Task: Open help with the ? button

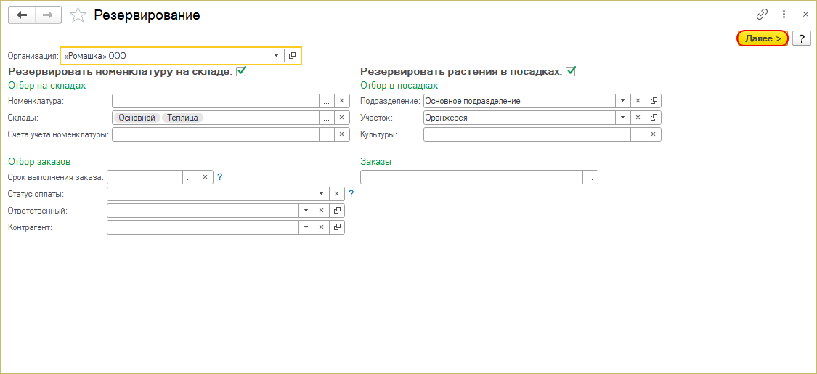Action: (x=801, y=38)
